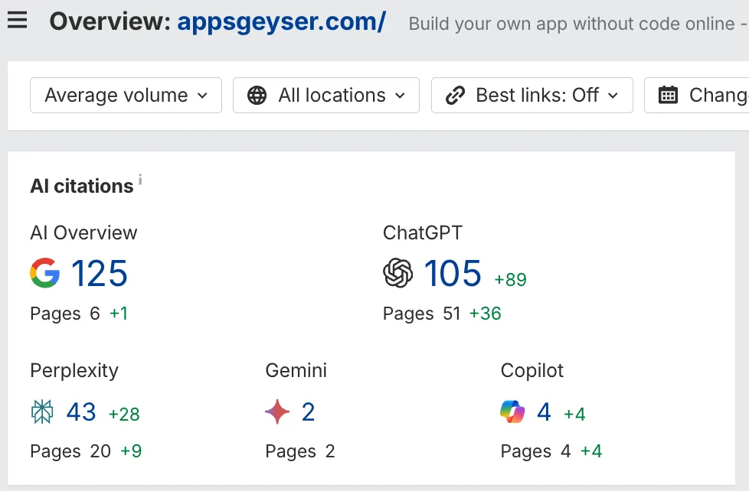Toggle the Best links: Off dropdown

[x=532, y=96]
